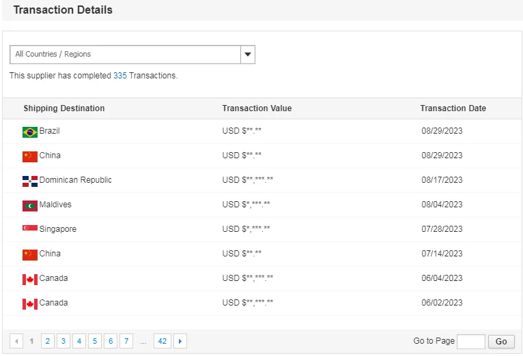Click the Canada flag dated 06/04/2023
The image size is (523, 356).
29,279
